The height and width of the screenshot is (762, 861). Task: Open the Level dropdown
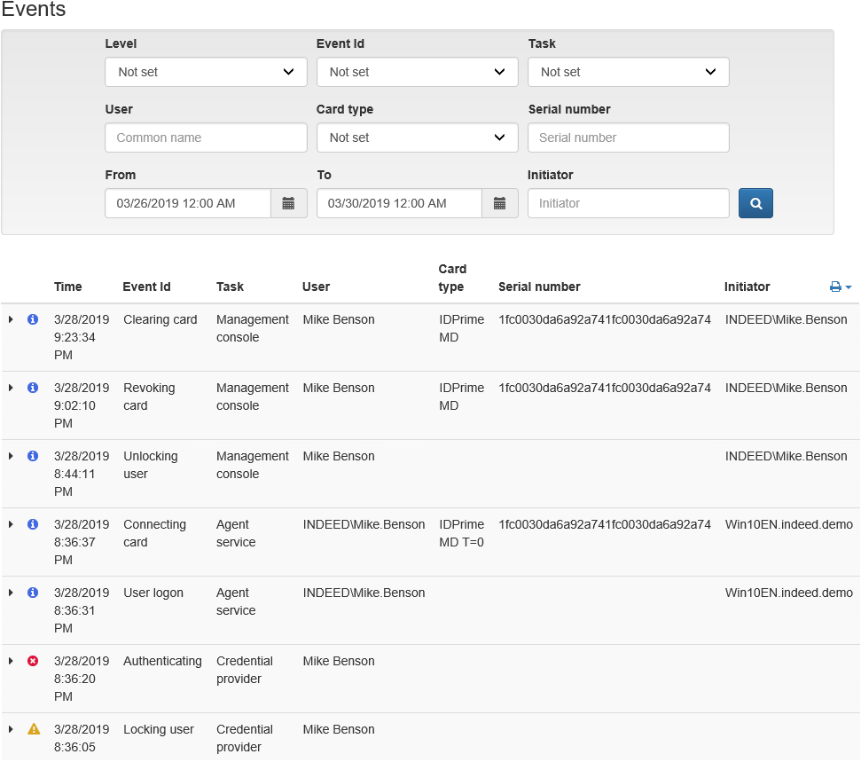206,72
